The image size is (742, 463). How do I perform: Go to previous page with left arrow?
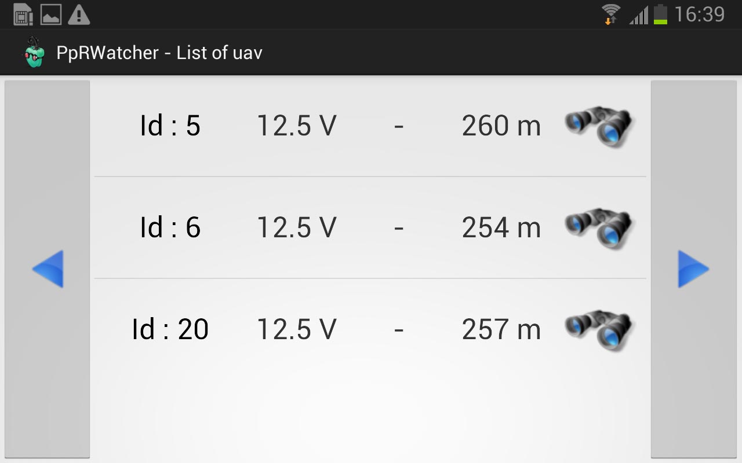(47, 269)
